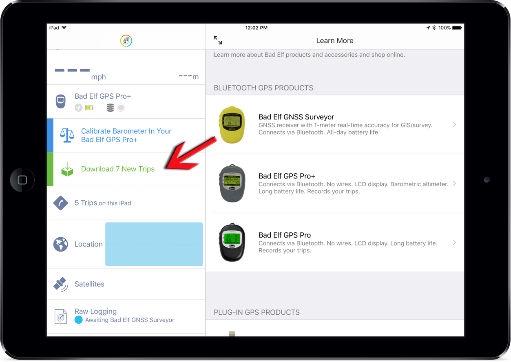511x362 pixels.
Task: Open Bad Elf GPS Pro product listing
Action: (x=335, y=243)
